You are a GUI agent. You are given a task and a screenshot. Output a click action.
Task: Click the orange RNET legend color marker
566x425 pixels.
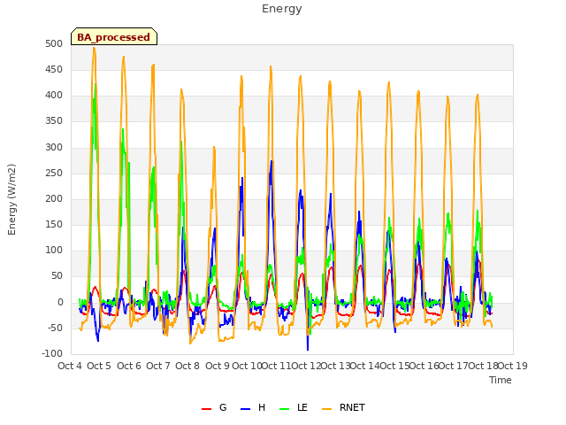[x=326, y=409]
